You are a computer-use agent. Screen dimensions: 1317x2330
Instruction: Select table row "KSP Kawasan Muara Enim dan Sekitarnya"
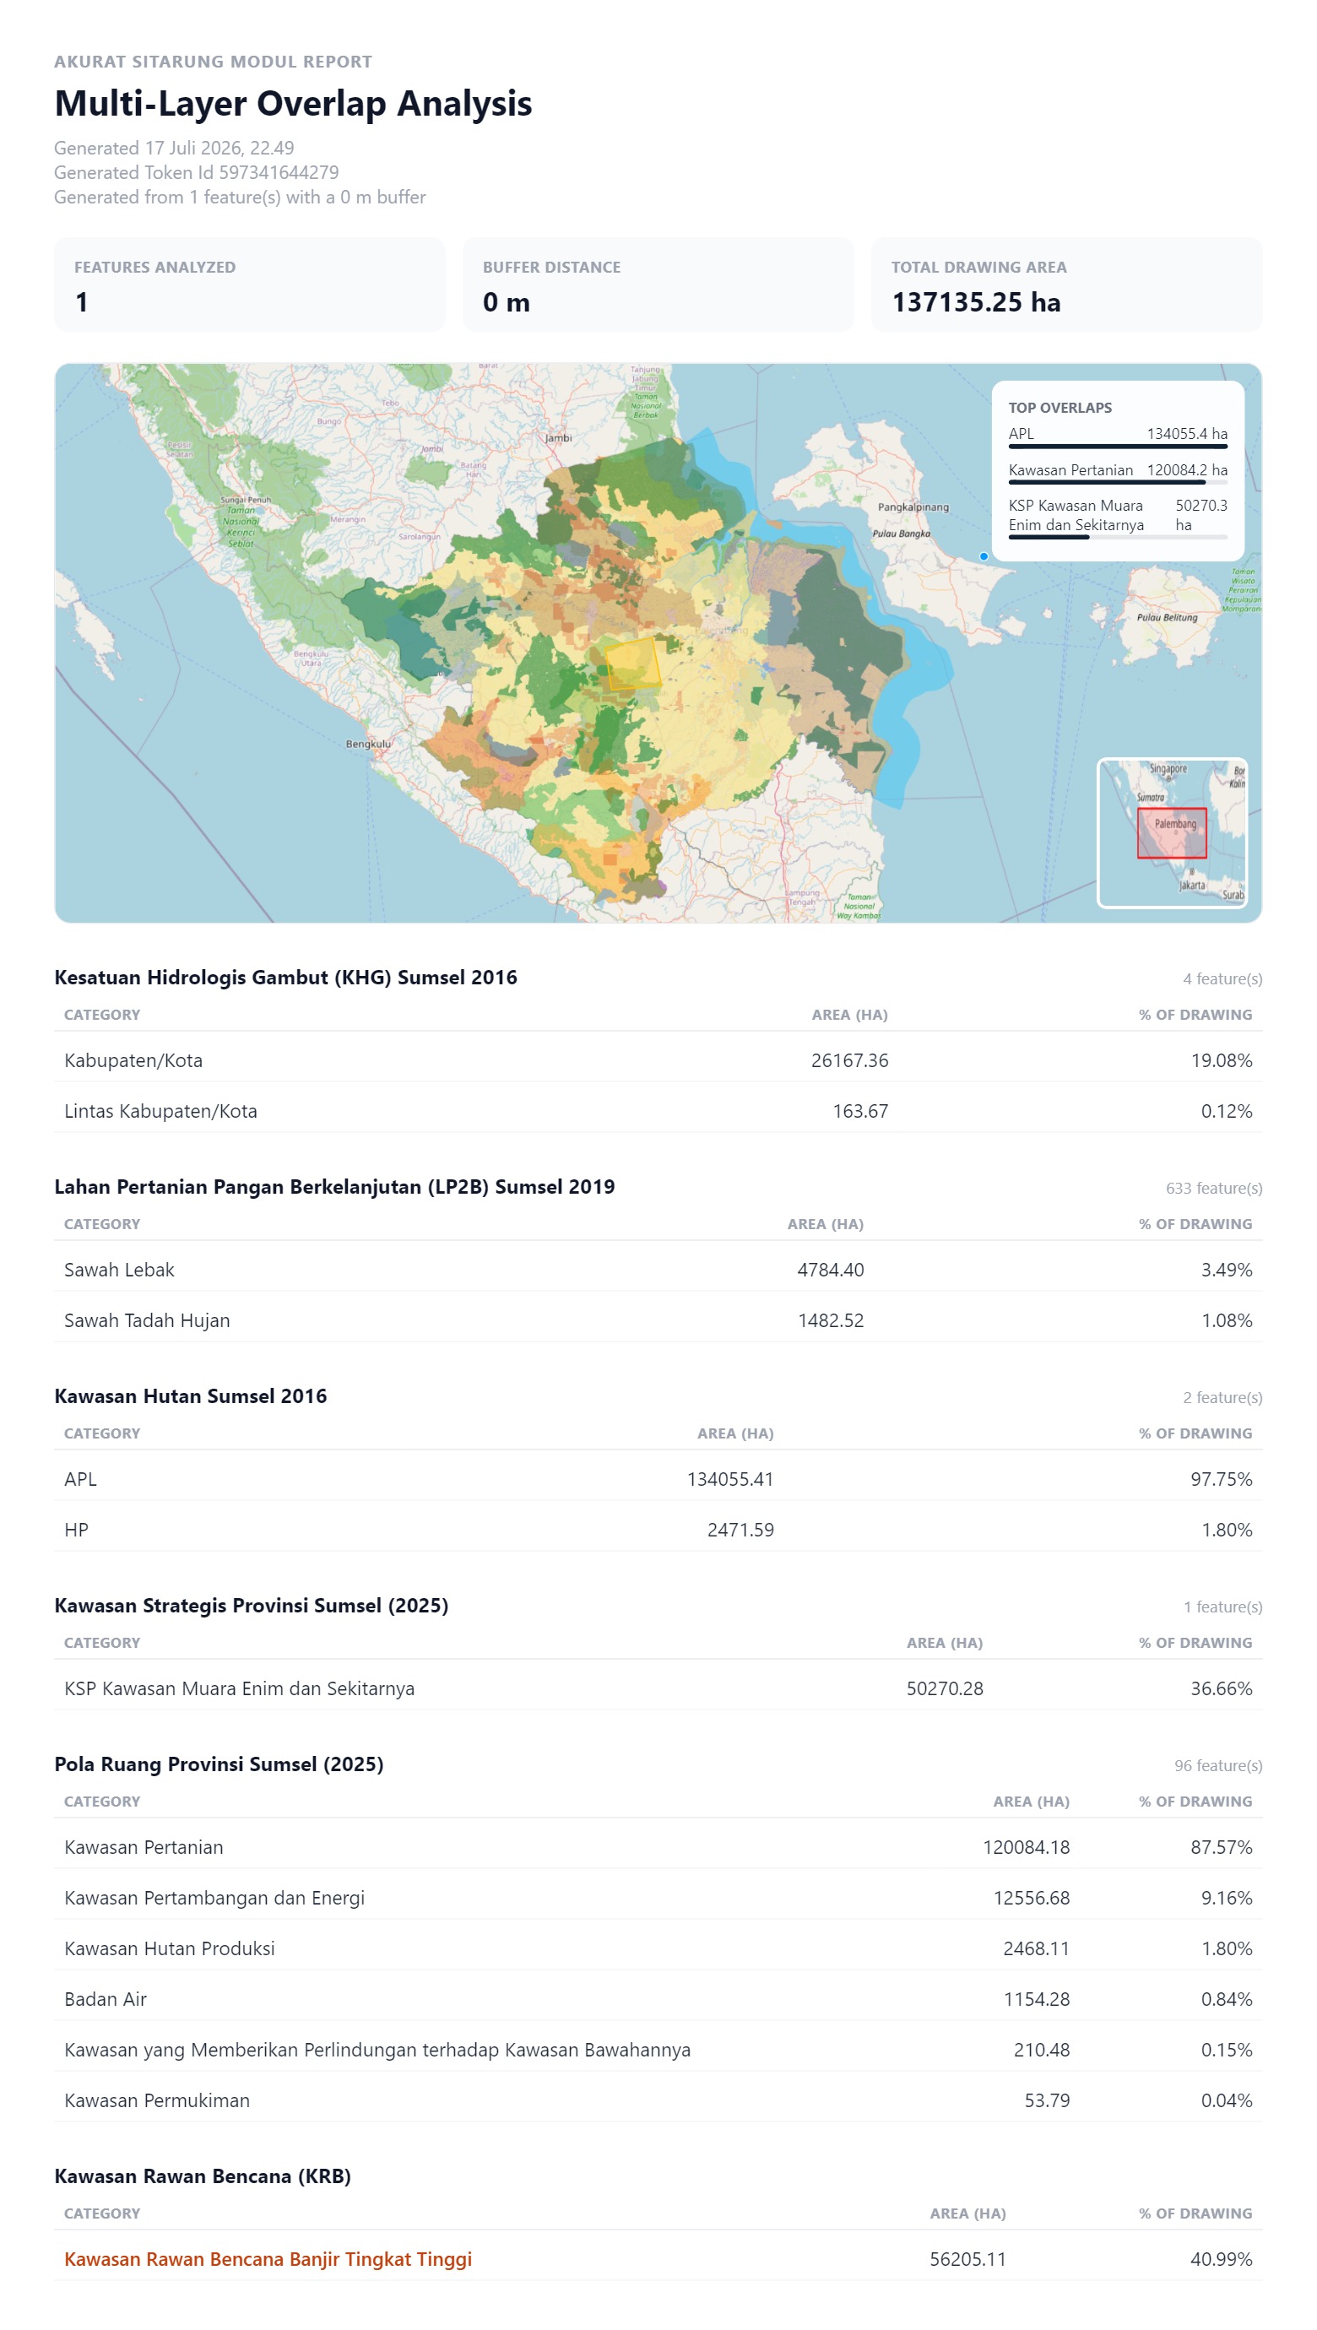(x=658, y=1688)
